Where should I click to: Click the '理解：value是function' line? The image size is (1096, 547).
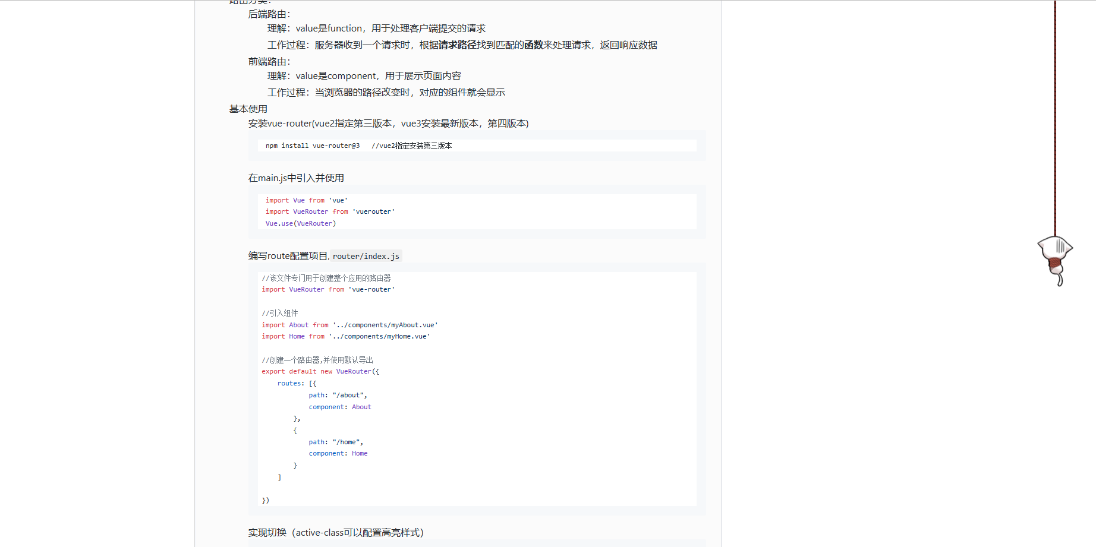[x=376, y=29]
